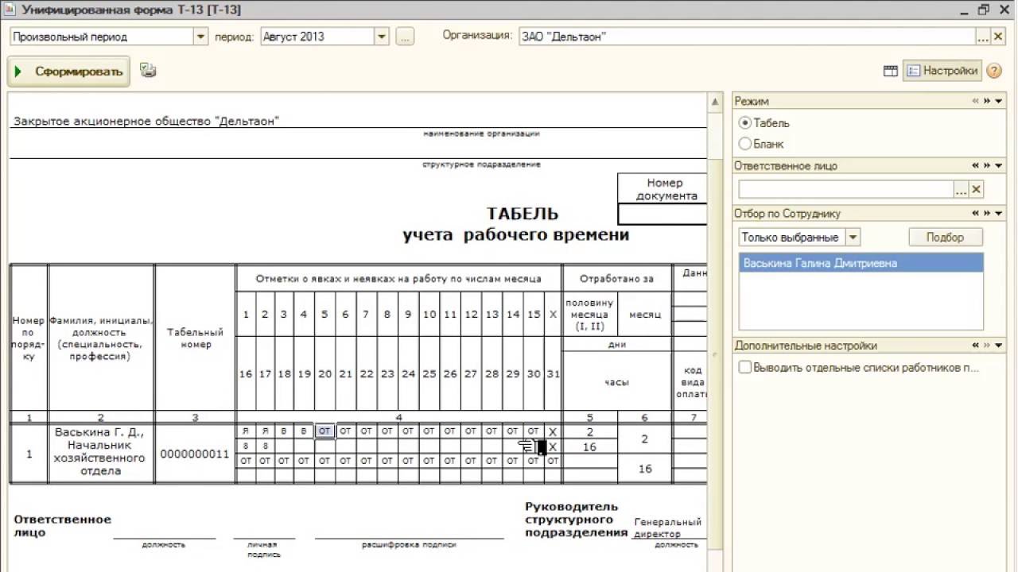Toggle the Настройки panel button

tap(942, 71)
